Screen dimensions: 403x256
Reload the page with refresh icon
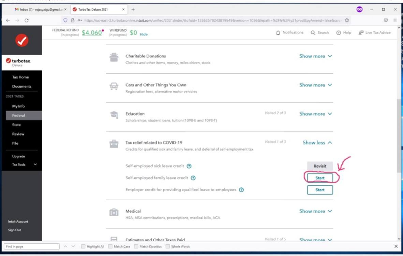27,20
